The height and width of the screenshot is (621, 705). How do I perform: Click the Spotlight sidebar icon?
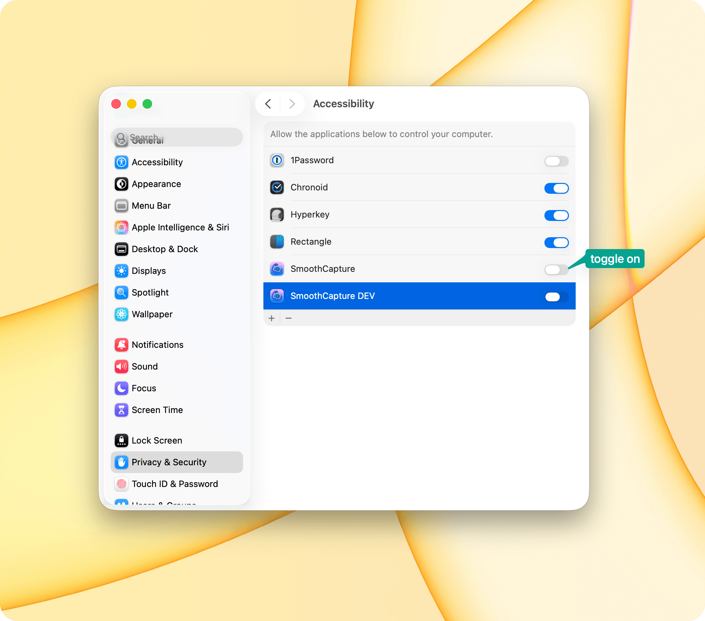pos(122,293)
